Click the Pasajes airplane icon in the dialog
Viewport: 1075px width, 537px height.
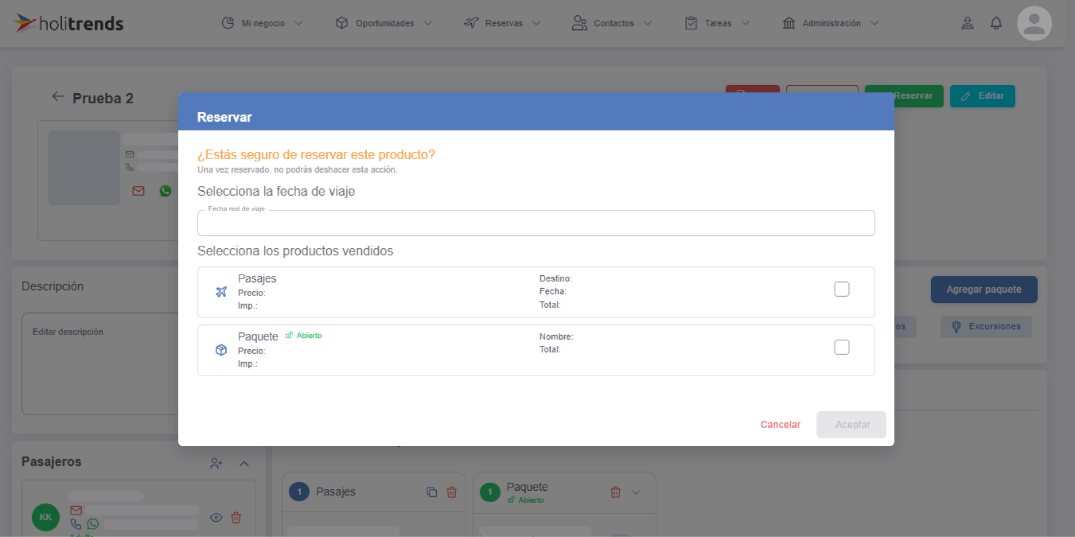[221, 292]
